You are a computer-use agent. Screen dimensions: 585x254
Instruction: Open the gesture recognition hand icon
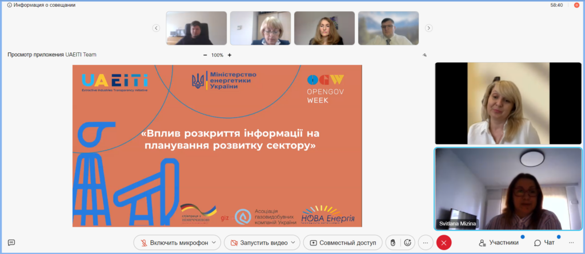(393, 243)
